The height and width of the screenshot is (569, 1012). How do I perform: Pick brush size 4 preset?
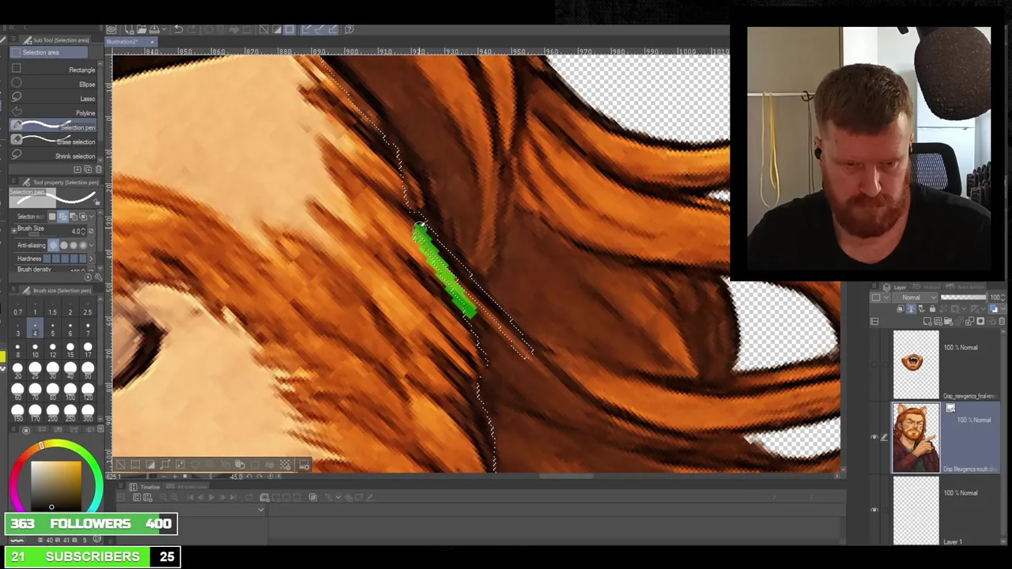[x=35, y=328]
